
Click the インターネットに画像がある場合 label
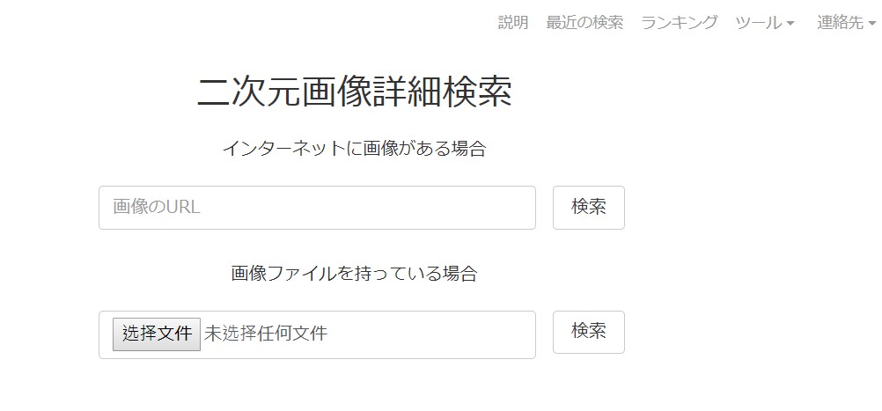[x=354, y=149]
